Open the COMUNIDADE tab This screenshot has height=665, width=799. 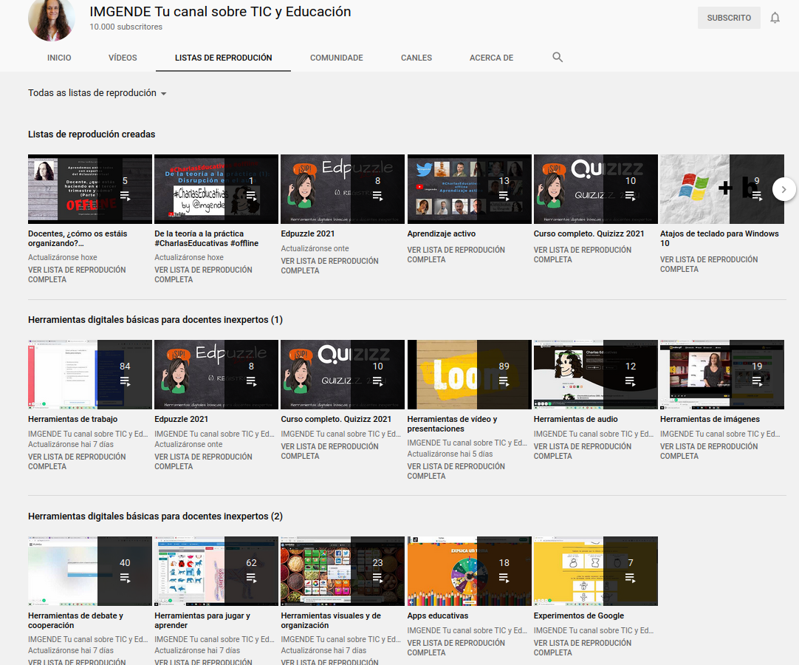336,58
